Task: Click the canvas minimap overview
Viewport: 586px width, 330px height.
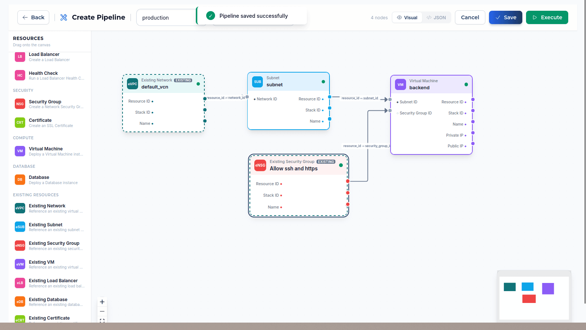Action: pos(534,298)
